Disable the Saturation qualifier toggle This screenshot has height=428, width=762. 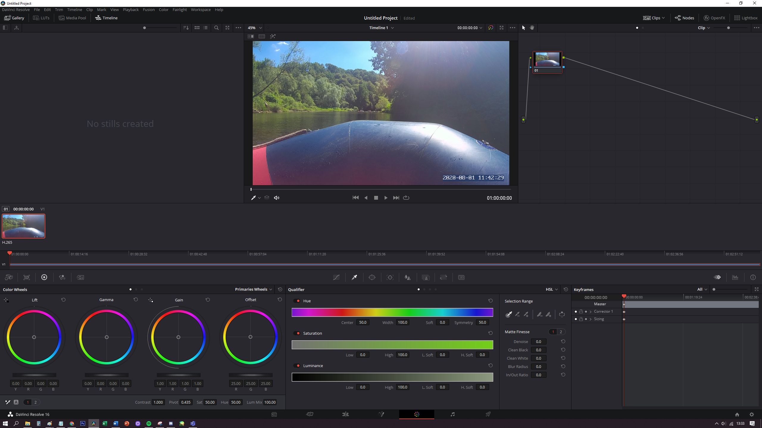point(297,333)
